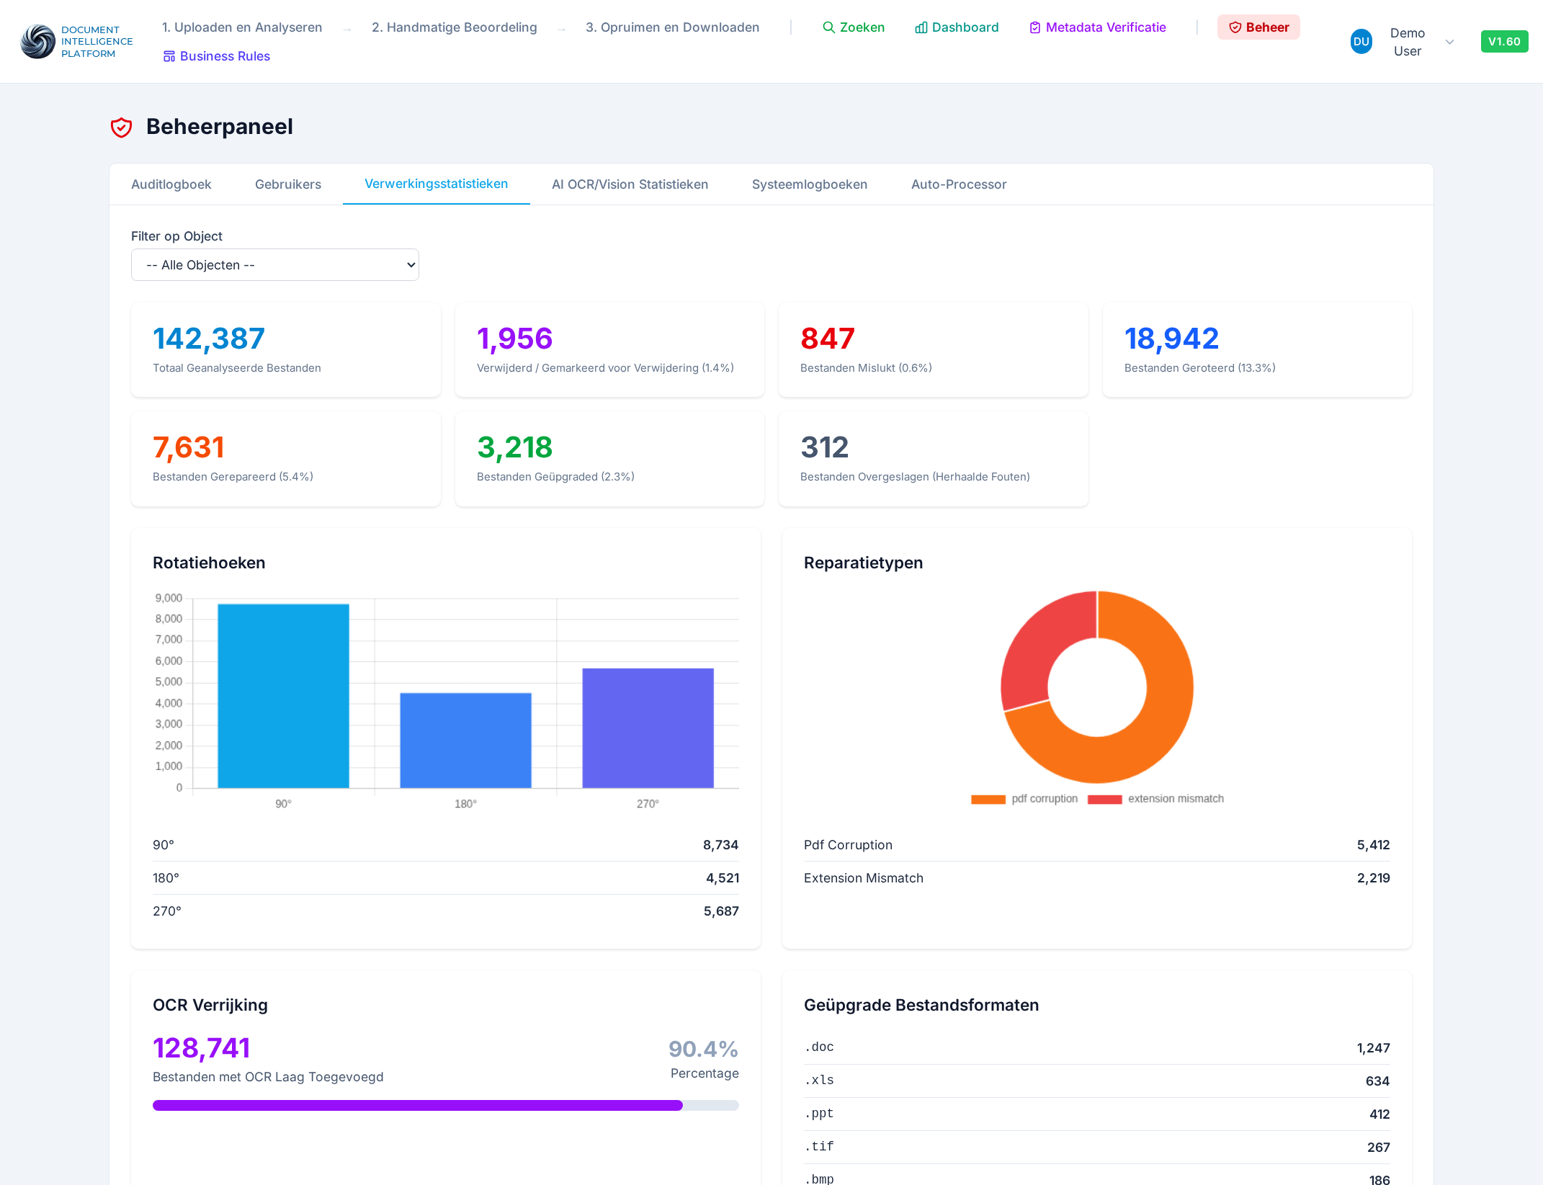Click the DU user avatar
The height and width of the screenshot is (1185, 1543).
[1361, 42]
